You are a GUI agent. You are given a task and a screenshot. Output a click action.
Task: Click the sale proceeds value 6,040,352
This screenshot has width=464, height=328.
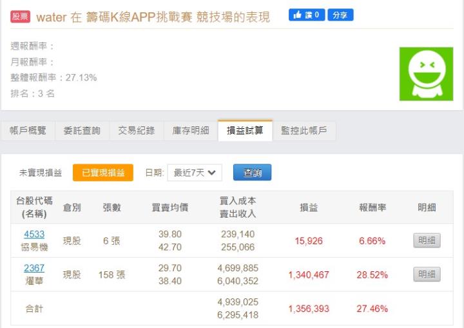pos(238,281)
